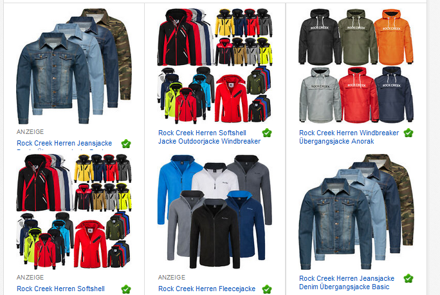The image size is (440, 295).
Task: Open the Rock Creek Herren Windbreaker Übergangsjacke Anorak link
Action: [x=349, y=137]
